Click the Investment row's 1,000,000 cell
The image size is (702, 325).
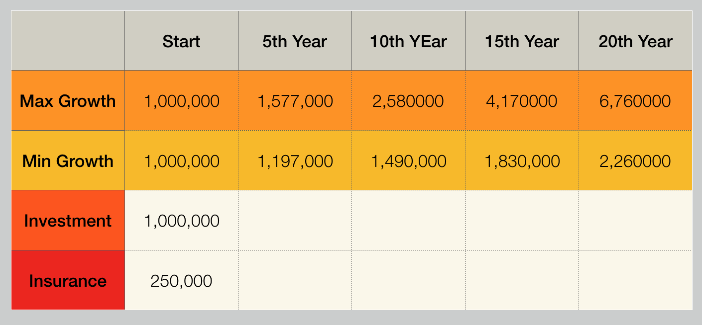[x=181, y=220]
